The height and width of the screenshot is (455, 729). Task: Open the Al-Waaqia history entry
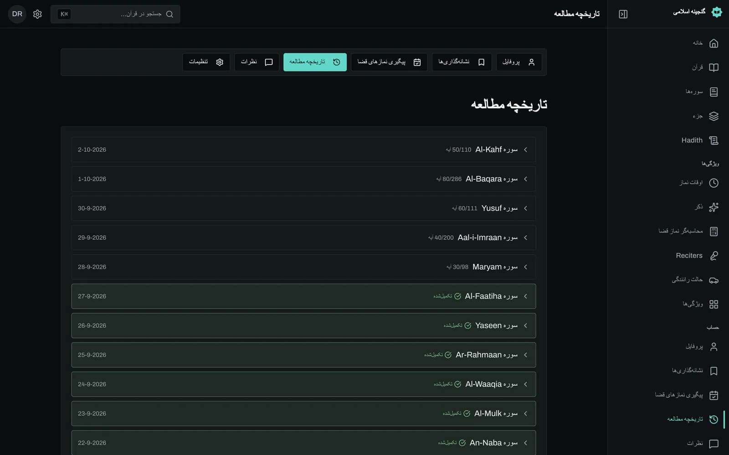coord(303,384)
